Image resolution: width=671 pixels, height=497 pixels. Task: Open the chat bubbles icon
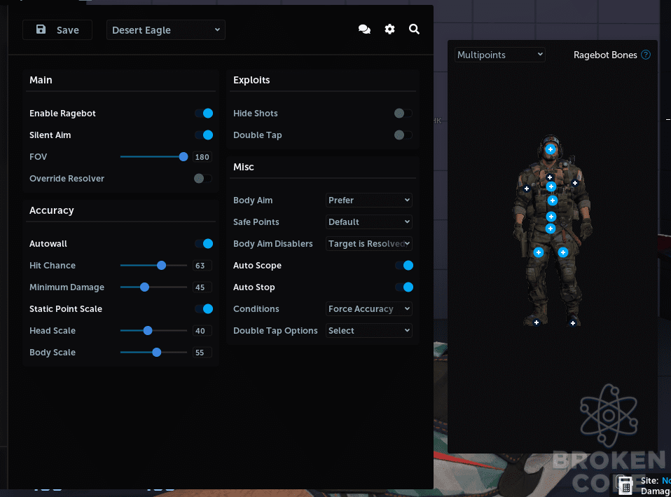tap(364, 29)
